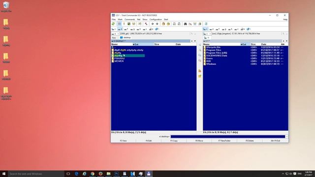Select the Windows folder in right panel
Viewport: 315px width, 177px height.
[211, 64]
